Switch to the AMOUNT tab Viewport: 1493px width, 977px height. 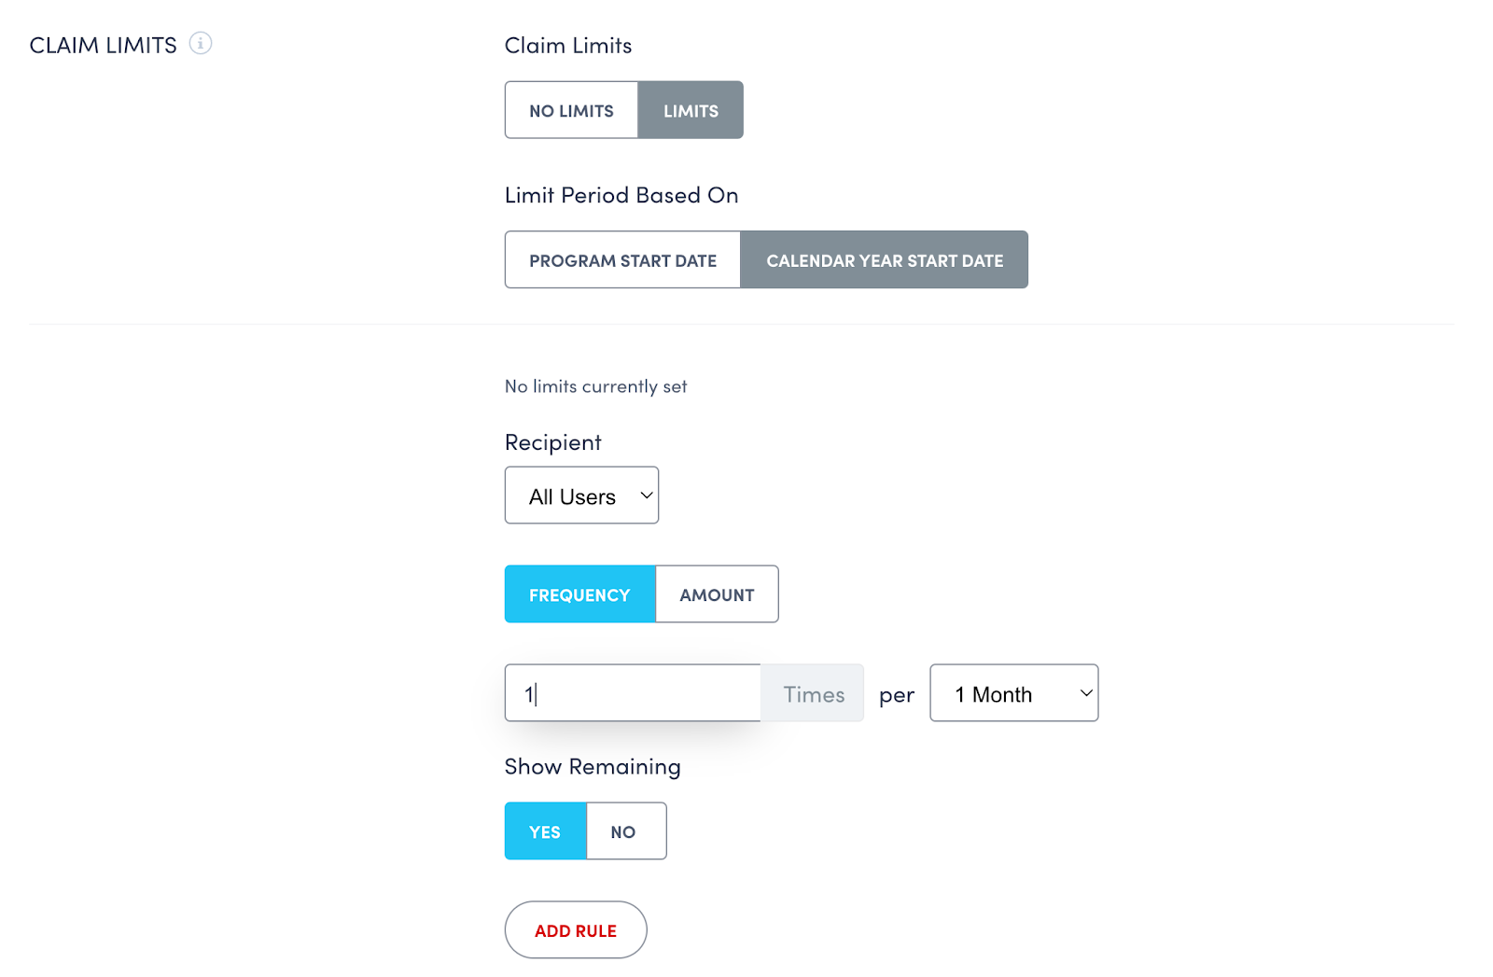pos(717,594)
